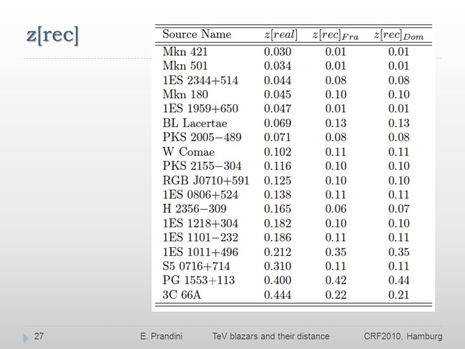
Task: Click the Source Name column header
Action: pos(197,34)
